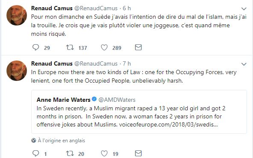Open Renaud Camus avatar on first tweet
Screen dimensions: 253x158
pos(17,15)
